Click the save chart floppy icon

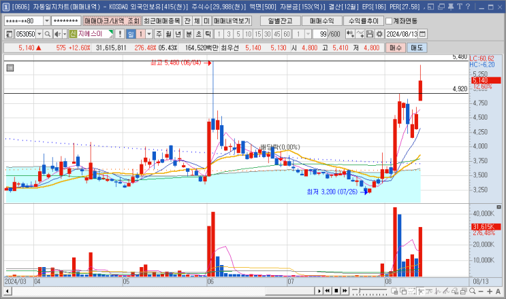tap(370, 34)
